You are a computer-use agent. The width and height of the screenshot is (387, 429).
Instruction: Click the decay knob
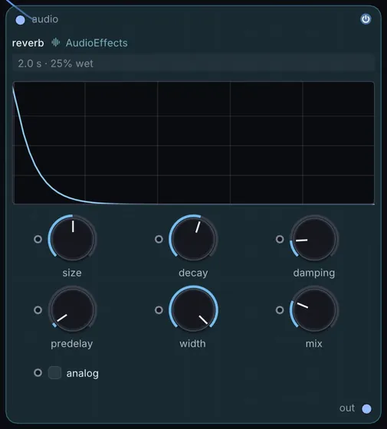click(193, 239)
